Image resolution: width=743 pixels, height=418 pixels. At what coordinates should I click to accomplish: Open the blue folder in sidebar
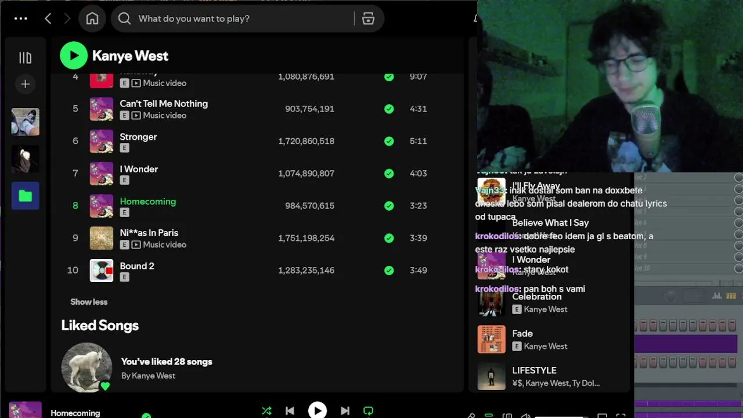tap(25, 196)
